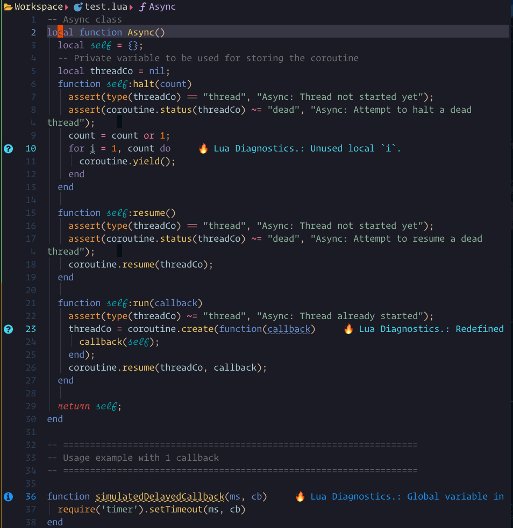This screenshot has width=513, height=528.
Task: Click 'yield' in coroutine.yield()
Action: click(146, 161)
